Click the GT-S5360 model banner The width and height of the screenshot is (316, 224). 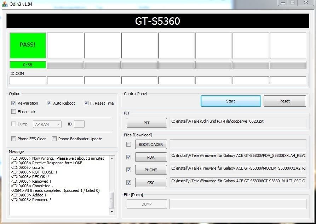click(157, 21)
